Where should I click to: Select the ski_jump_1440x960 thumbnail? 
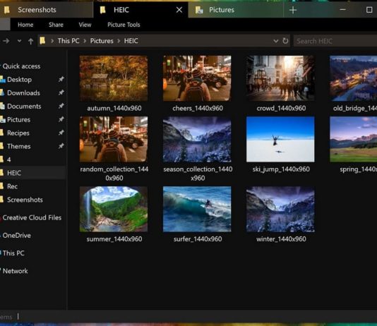coord(280,139)
